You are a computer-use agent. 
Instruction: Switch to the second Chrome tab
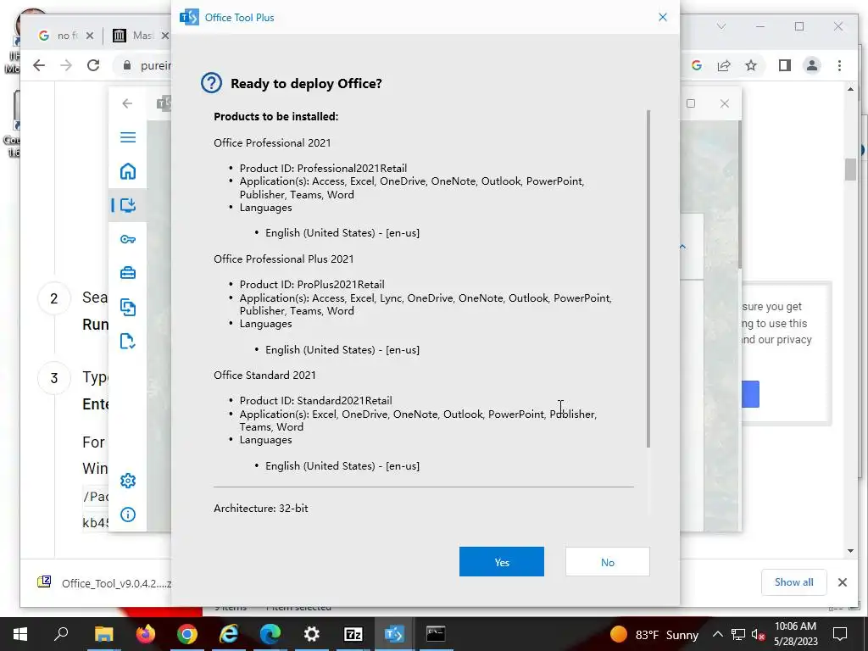(x=133, y=36)
